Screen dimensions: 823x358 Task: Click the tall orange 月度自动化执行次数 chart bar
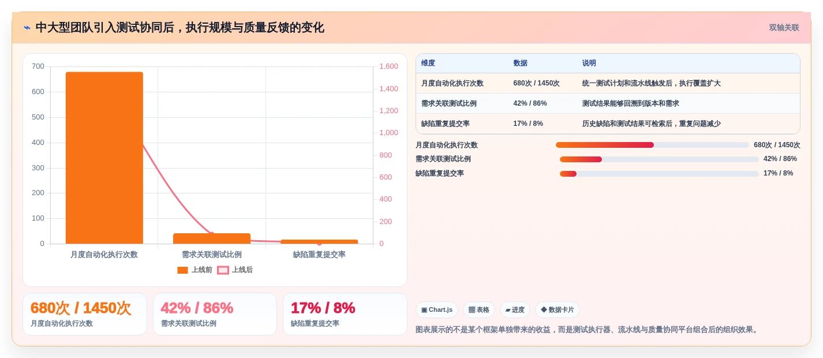click(x=104, y=158)
